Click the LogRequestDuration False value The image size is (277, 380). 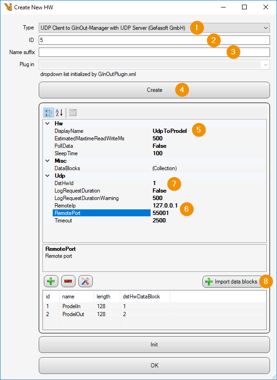point(159,191)
